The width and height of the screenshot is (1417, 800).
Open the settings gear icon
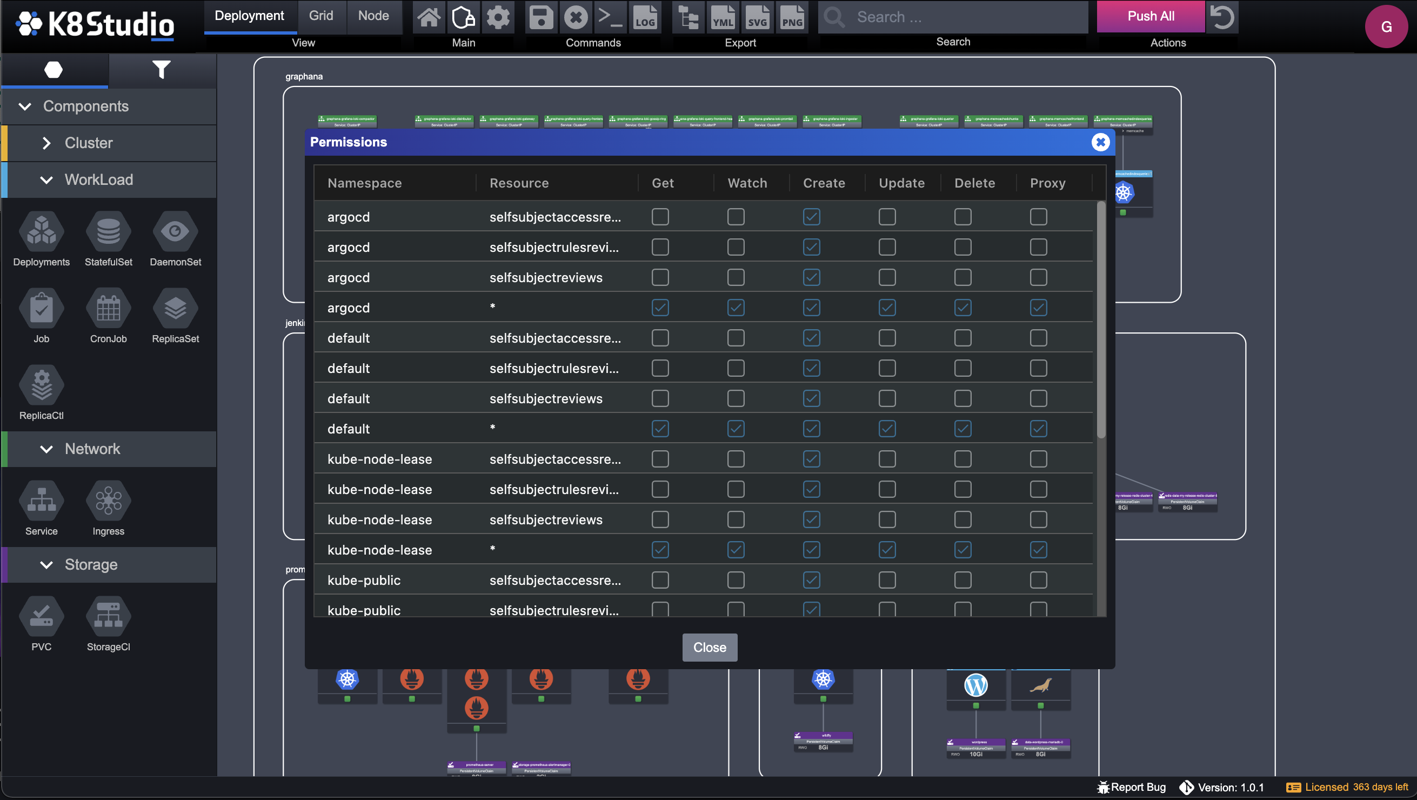(x=498, y=17)
